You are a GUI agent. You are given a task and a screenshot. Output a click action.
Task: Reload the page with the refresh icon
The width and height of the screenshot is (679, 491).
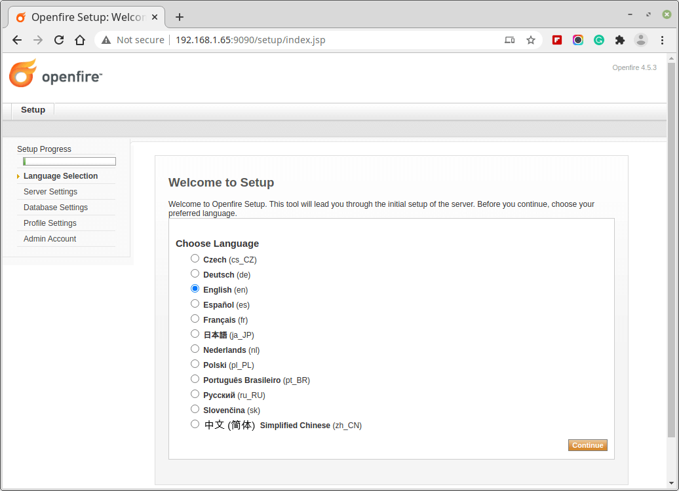[59, 40]
